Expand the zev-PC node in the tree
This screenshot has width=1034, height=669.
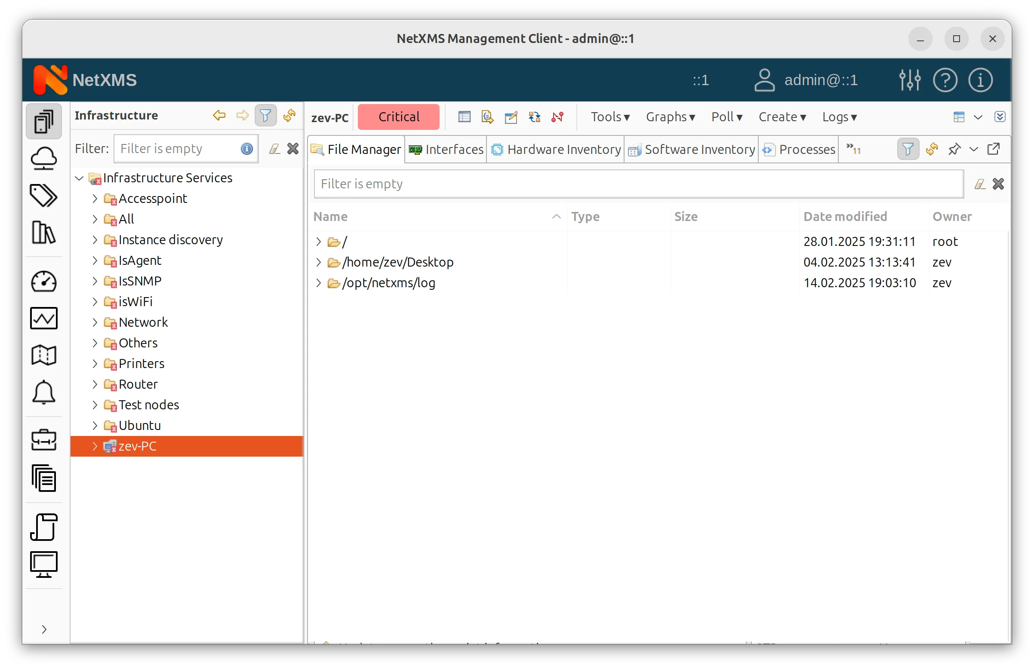click(x=95, y=446)
